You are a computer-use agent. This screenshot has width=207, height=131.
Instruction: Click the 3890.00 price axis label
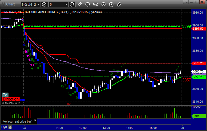tap(197, 38)
